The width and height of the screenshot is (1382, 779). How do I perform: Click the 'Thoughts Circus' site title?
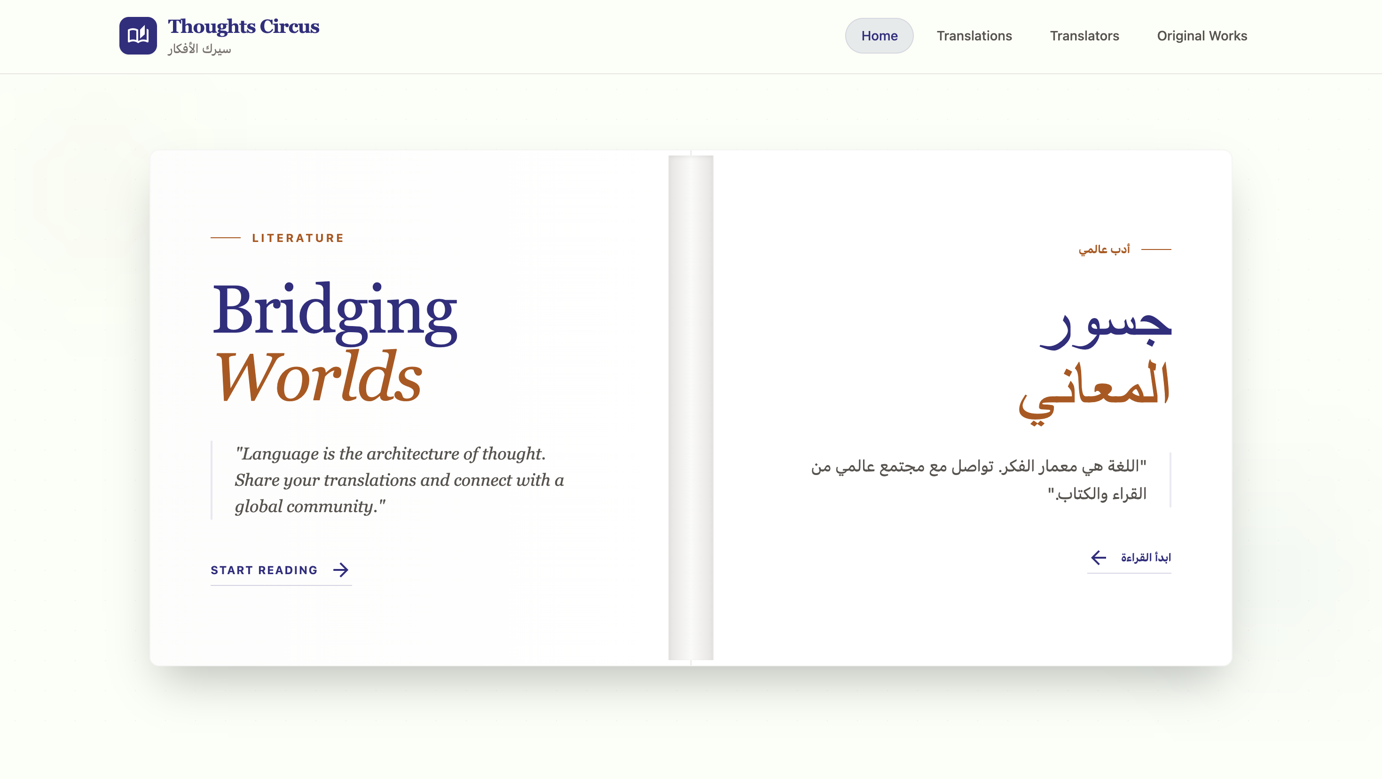[244, 26]
